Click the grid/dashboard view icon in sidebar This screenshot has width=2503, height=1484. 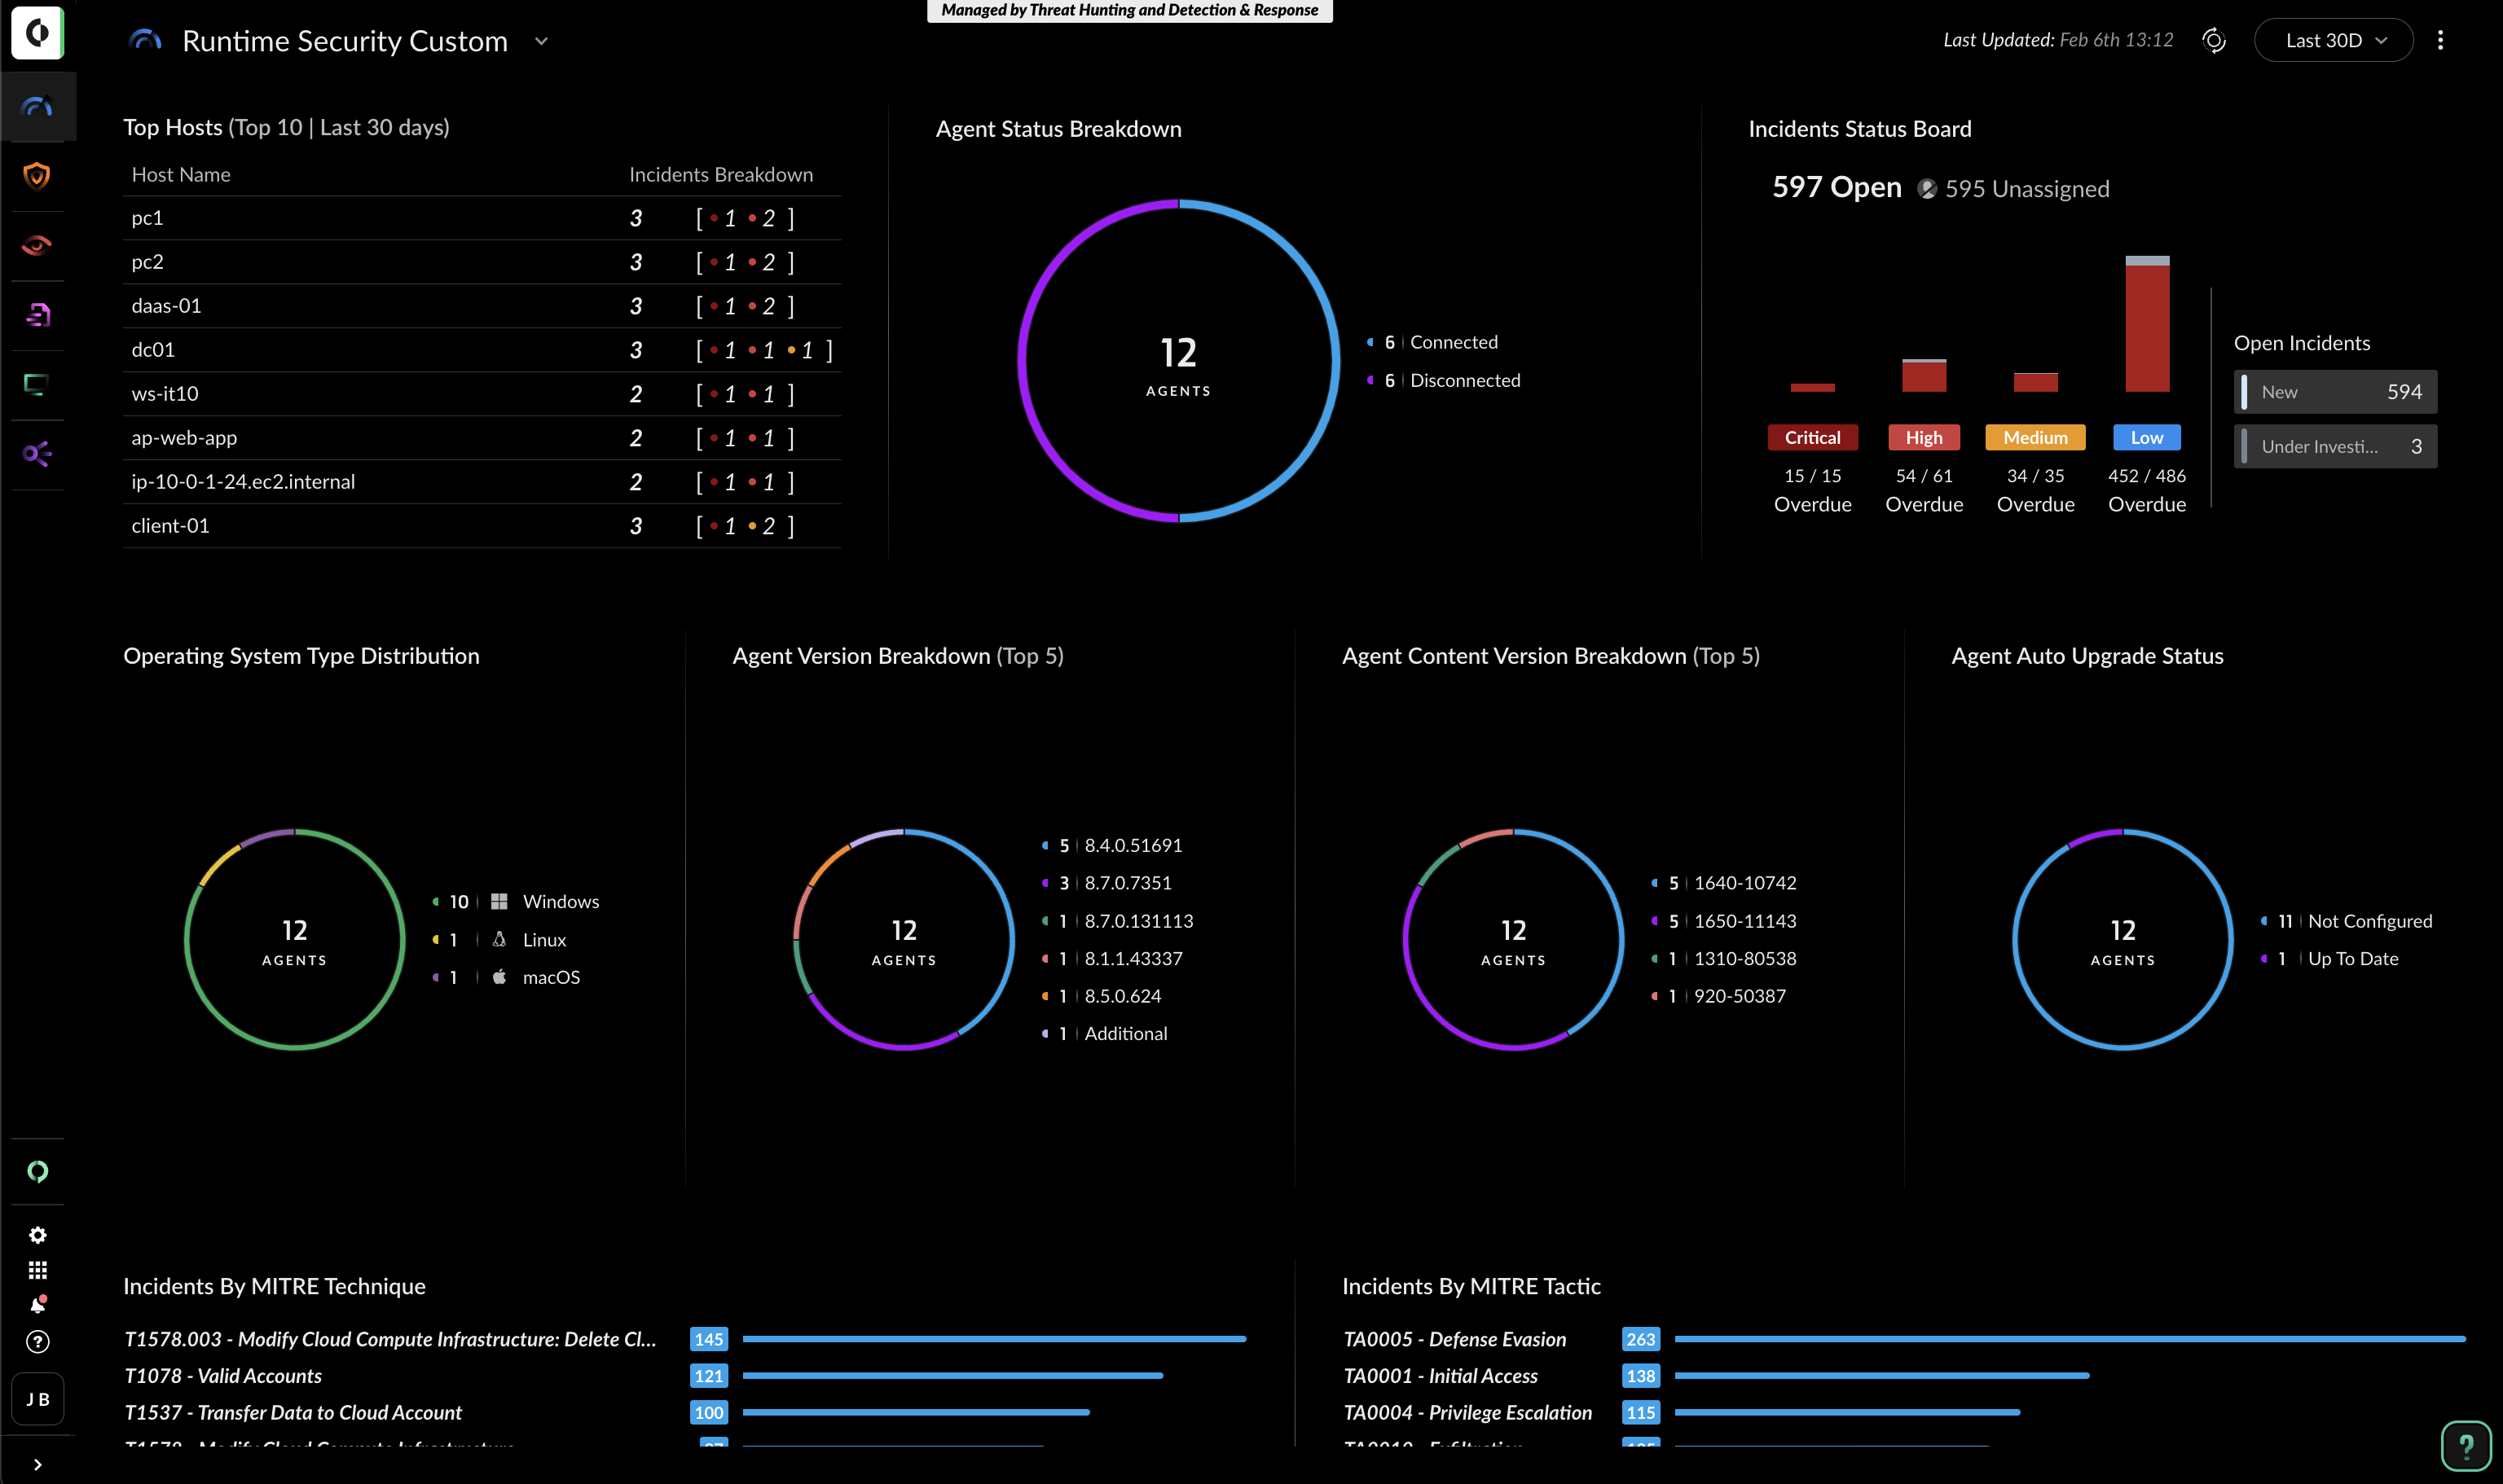(x=37, y=1271)
